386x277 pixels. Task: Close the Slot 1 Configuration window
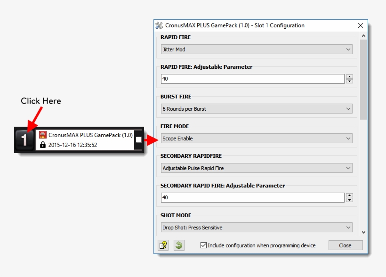[x=361, y=25]
